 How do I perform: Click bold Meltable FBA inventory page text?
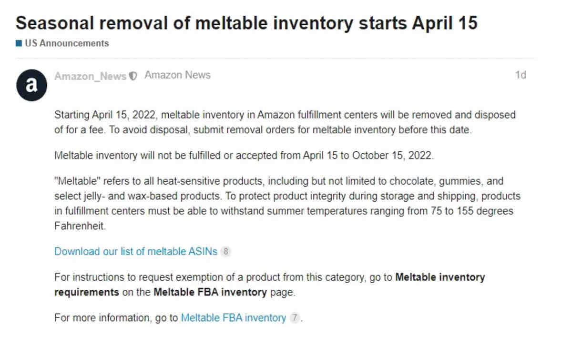pos(210,292)
